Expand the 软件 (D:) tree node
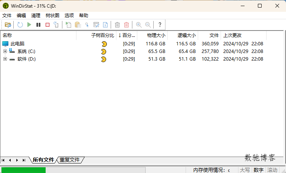The width and height of the screenshot is (286, 173). click(5, 59)
